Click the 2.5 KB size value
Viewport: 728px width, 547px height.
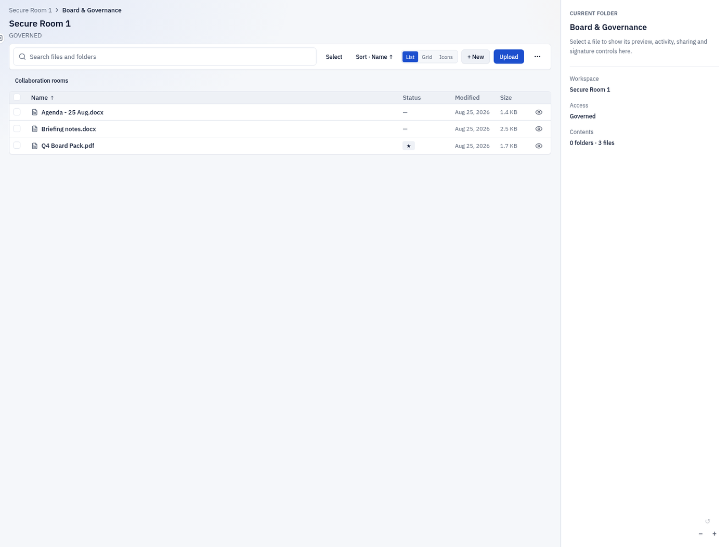coord(509,129)
